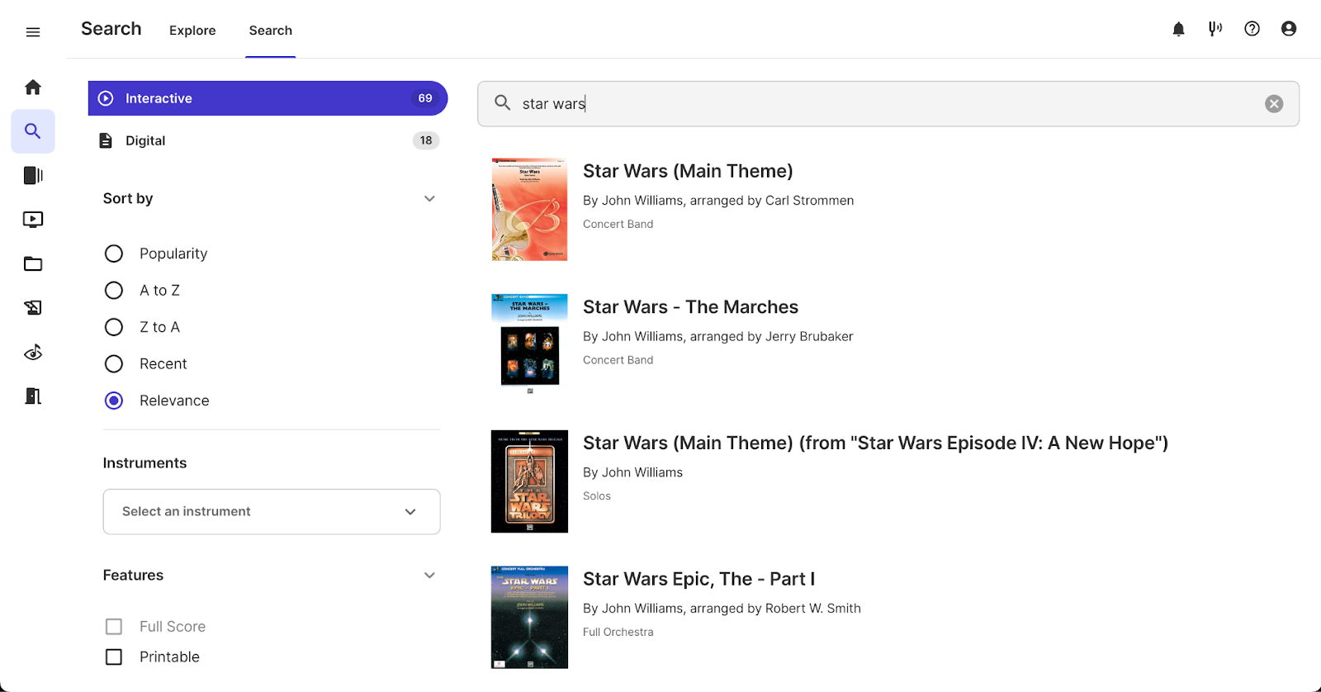The width and height of the screenshot is (1321, 692).
Task: Click the Interactive count badge 69
Action: (425, 98)
